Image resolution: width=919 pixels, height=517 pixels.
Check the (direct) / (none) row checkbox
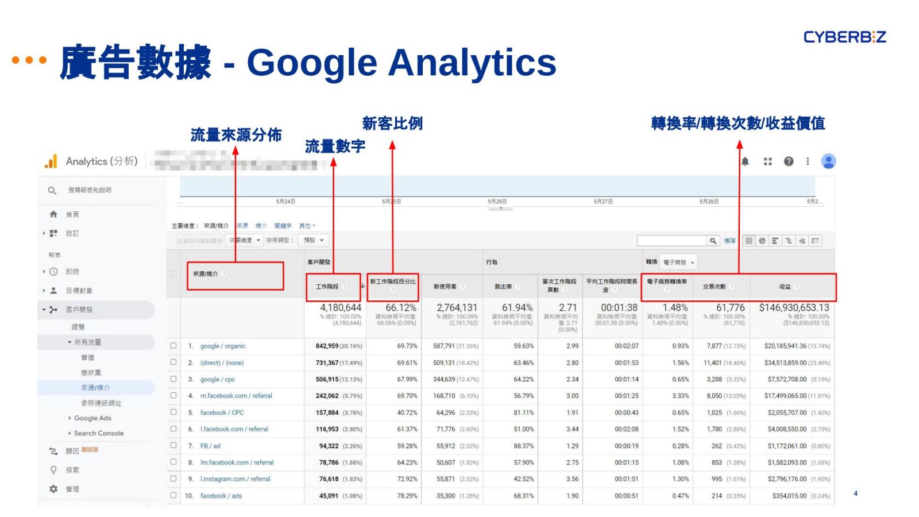point(173,362)
